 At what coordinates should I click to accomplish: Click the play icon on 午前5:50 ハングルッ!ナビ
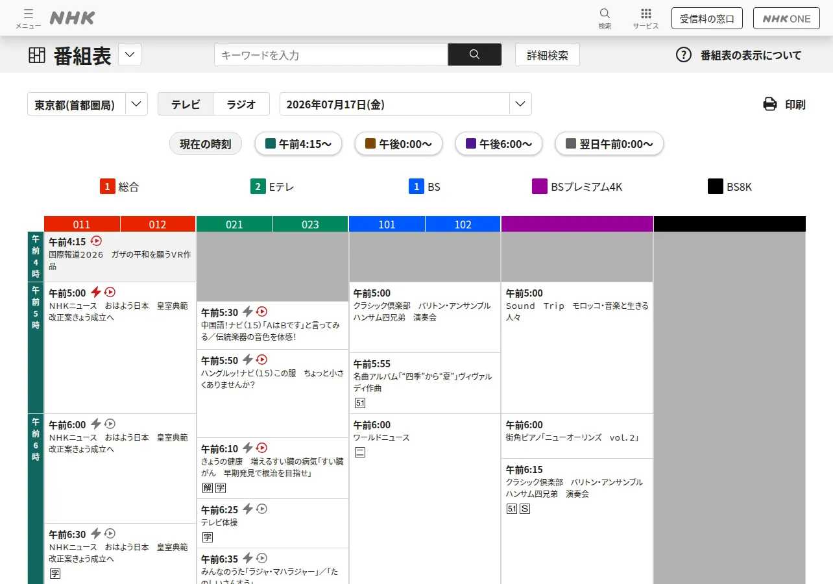click(262, 359)
